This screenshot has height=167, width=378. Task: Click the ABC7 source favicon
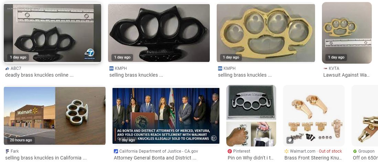click(7, 68)
